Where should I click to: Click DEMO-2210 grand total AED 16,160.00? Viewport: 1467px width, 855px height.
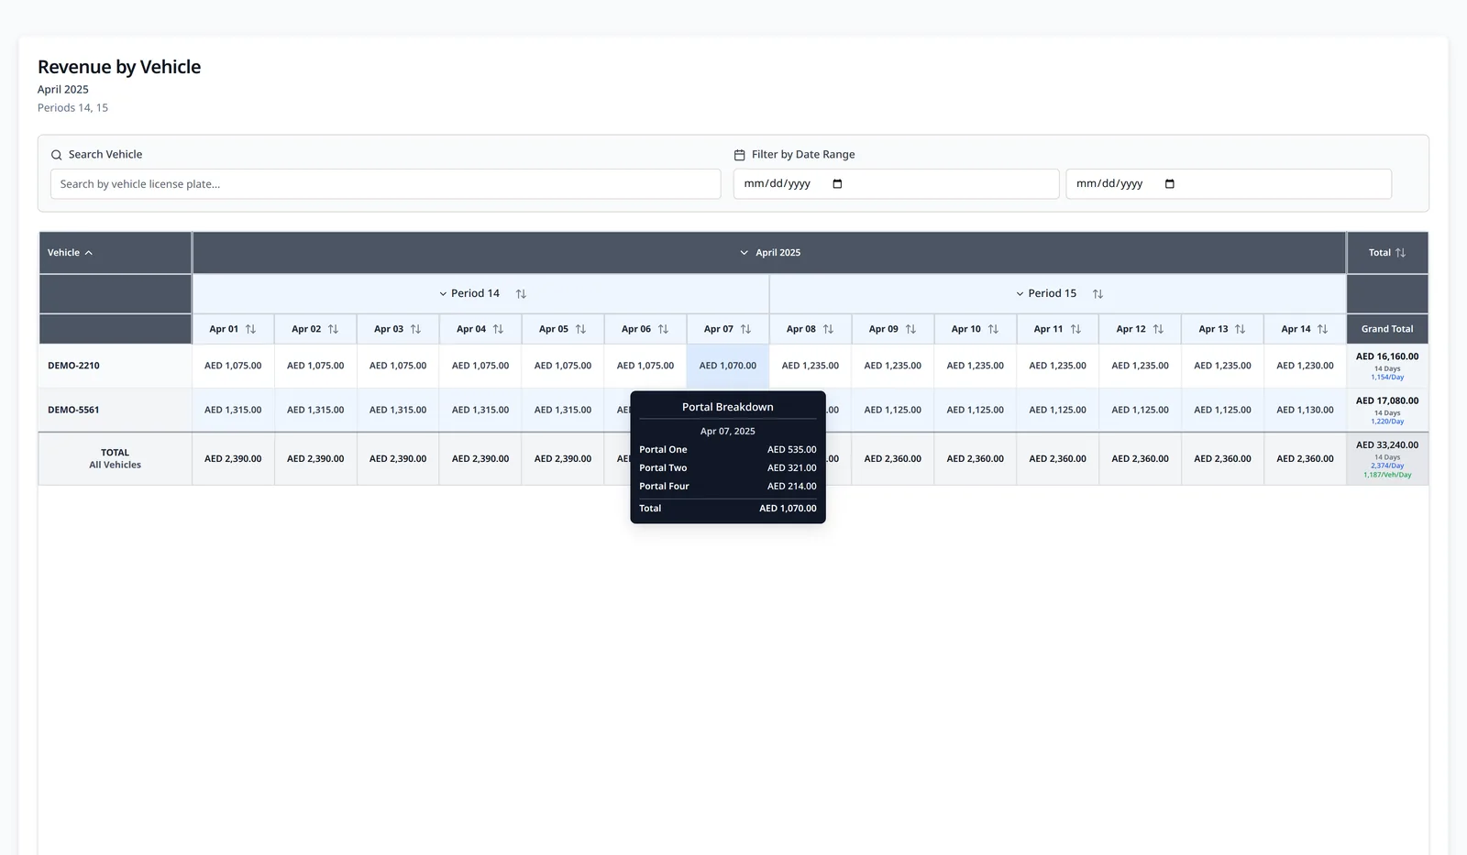tap(1387, 356)
